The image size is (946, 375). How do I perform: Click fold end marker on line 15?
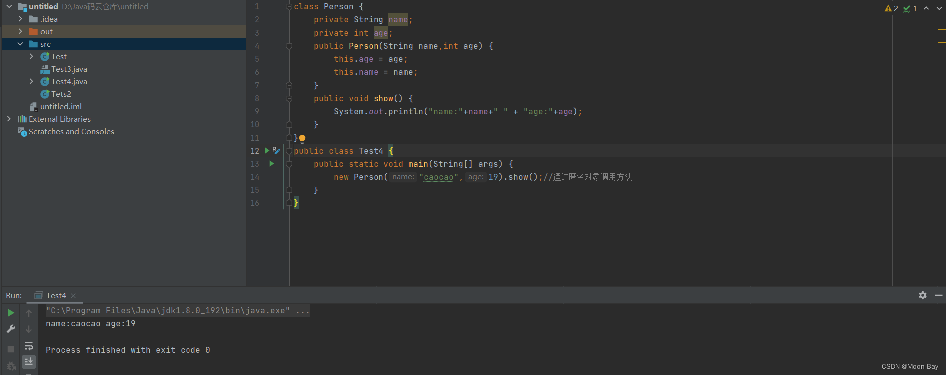289,190
